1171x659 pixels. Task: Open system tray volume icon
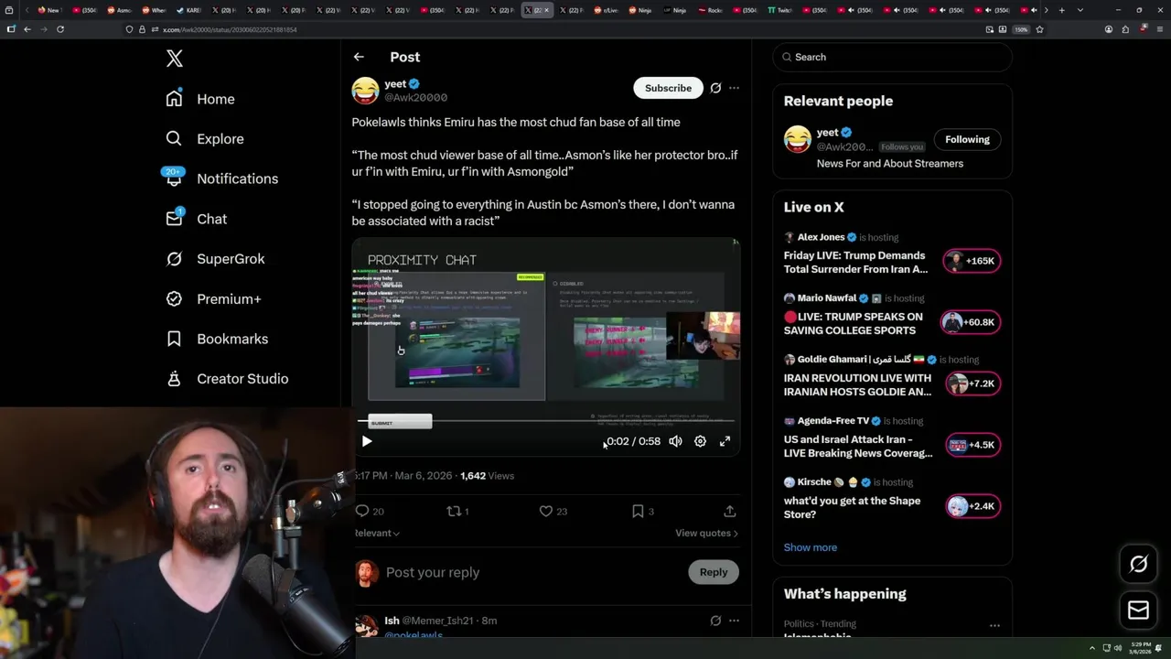point(1117,648)
